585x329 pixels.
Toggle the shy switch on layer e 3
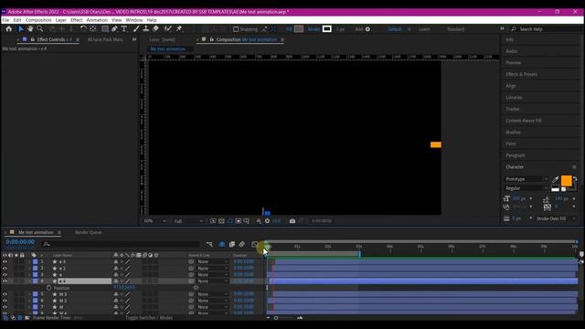[116, 262]
